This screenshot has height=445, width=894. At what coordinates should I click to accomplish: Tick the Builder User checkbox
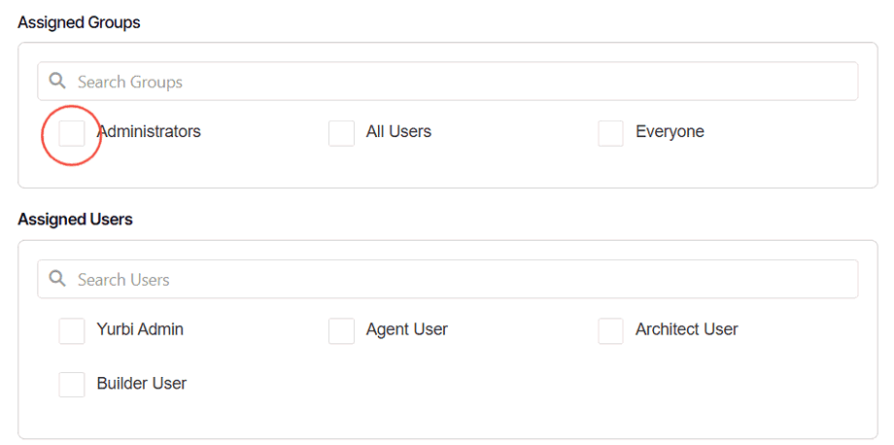(72, 385)
